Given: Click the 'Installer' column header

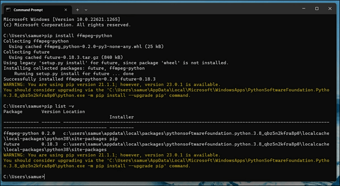Looking at the screenshot, I should (x=122, y=117).
